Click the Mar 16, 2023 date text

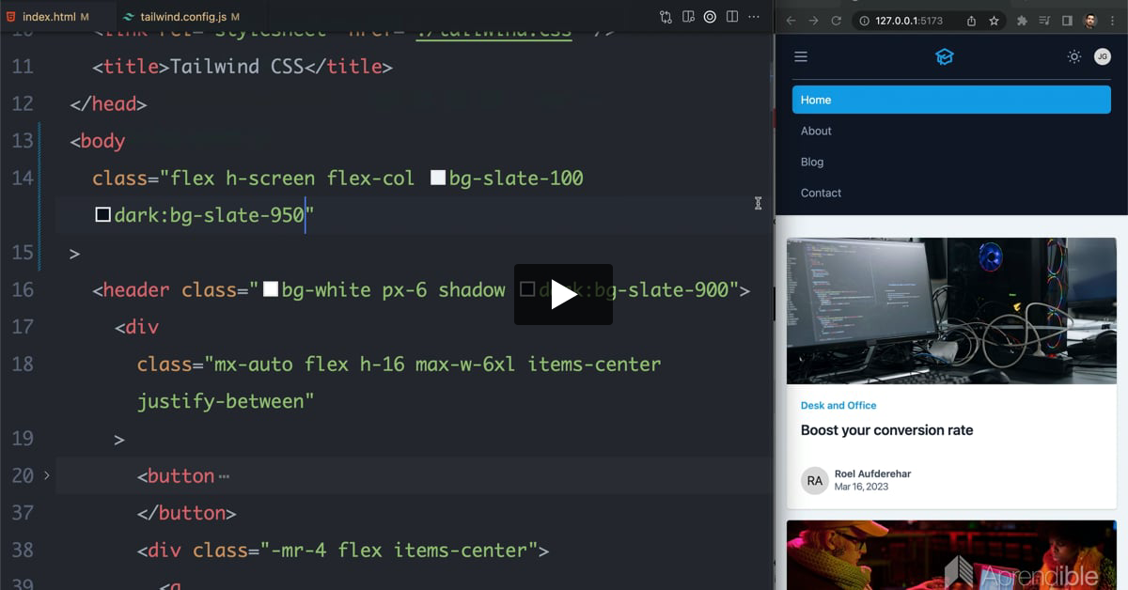click(x=861, y=487)
